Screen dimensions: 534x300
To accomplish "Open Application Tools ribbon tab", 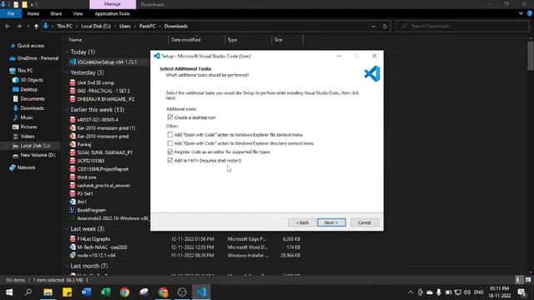I will (112, 13).
